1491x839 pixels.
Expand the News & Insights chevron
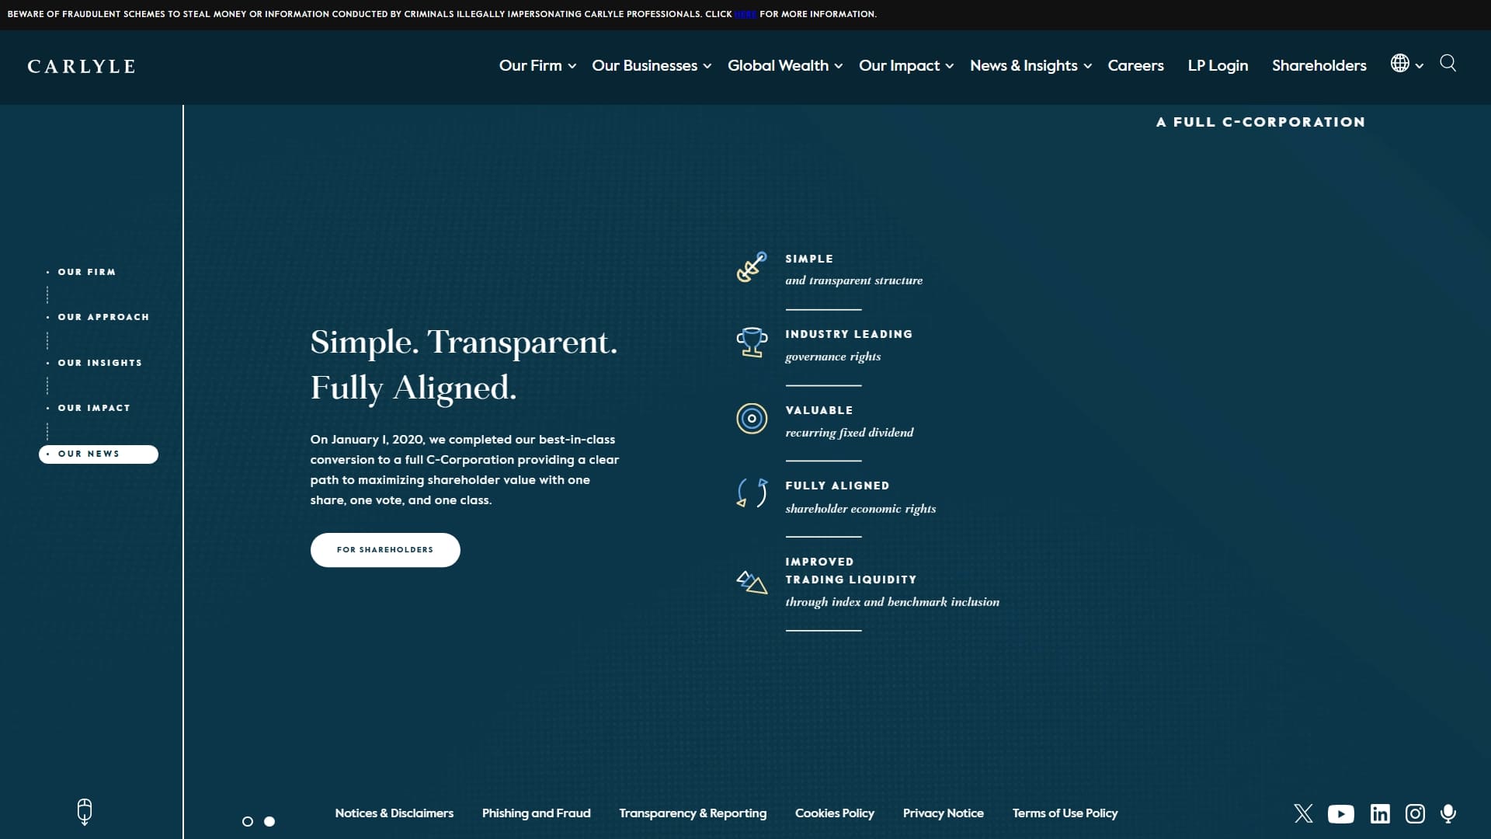click(1088, 67)
